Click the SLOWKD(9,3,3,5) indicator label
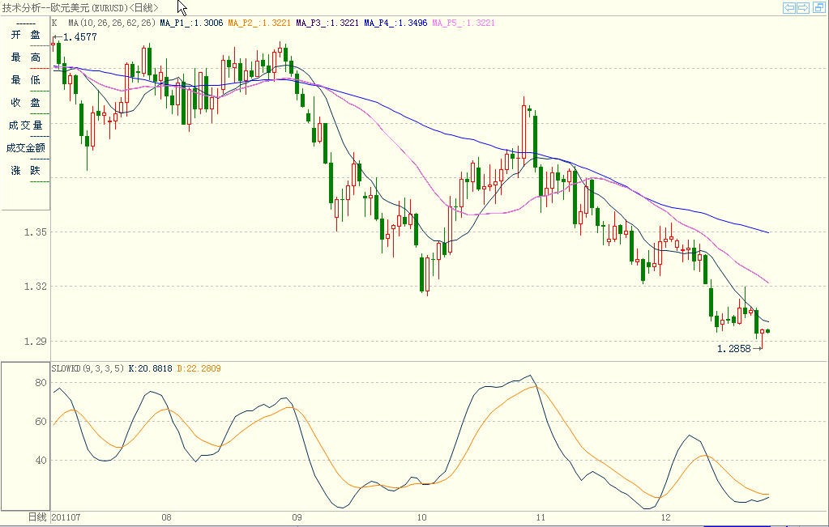The width and height of the screenshot is (829, 527). [88, 368]
